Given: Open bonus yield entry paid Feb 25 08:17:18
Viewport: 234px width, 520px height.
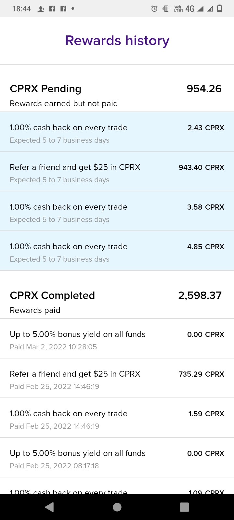Looking at the screenshot, I should click(117, 458).
